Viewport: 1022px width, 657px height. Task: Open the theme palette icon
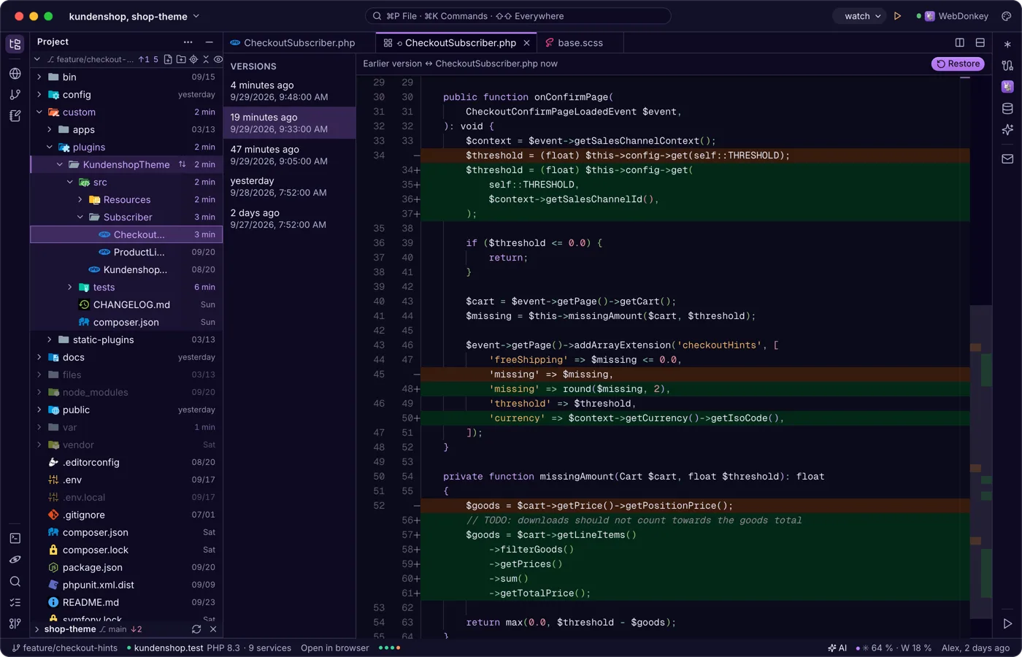(x=1007, y=16)
